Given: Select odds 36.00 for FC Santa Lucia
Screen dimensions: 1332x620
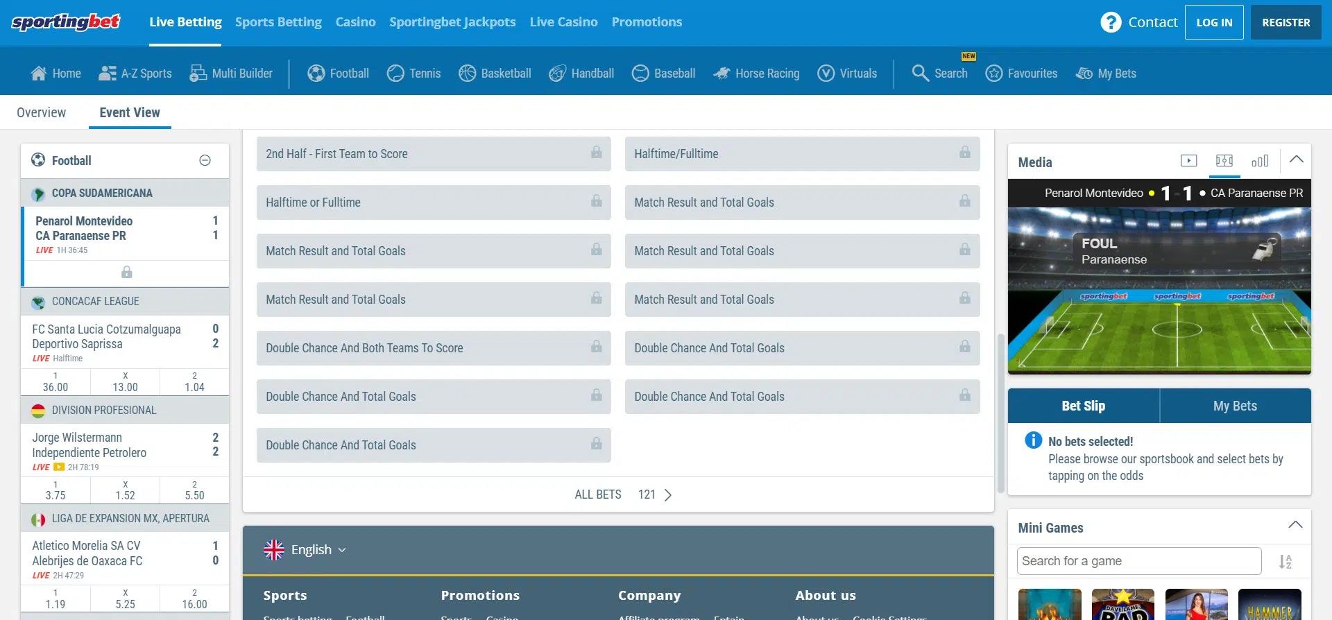Looking at the screenshot, I should tap(55, 382).
